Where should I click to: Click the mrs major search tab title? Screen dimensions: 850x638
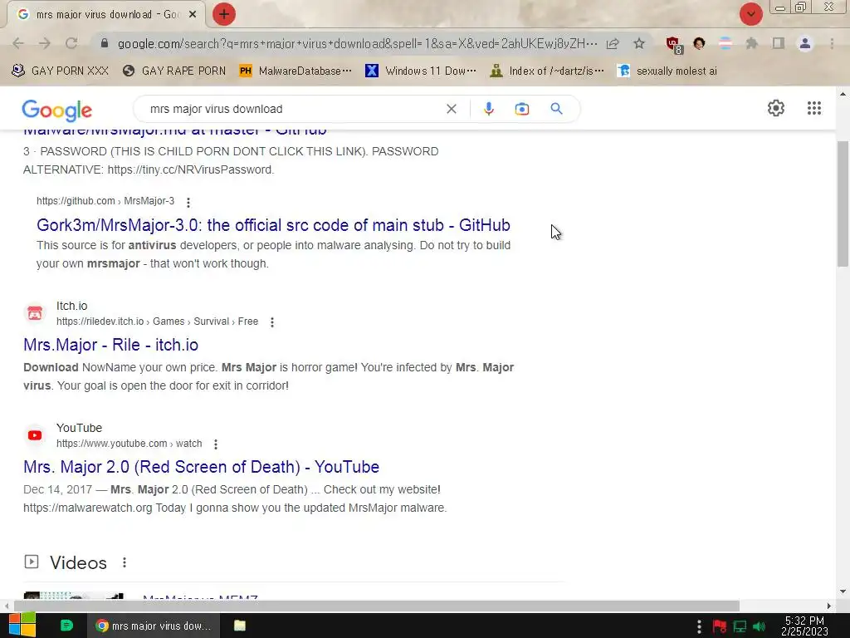click(107, 15)
